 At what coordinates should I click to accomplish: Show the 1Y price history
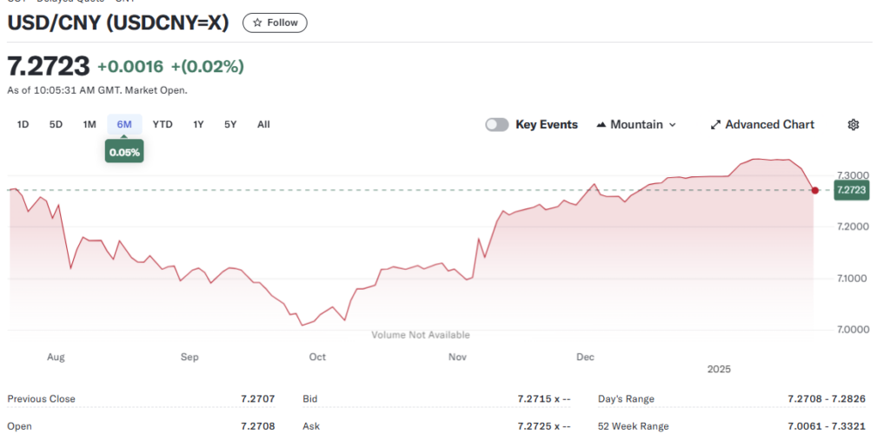pyautogui.click(x=198, y=124)
